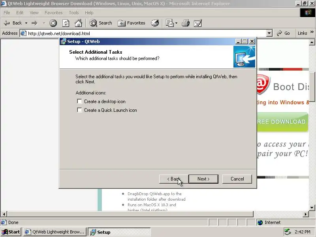This screenshot has width=316, height=237.
Task: Click the vertical scrollbar up arrow
Action: (x=312, y=42)
